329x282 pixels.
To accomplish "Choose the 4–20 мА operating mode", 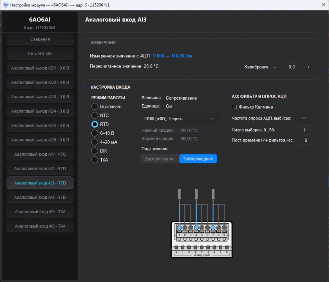I will coord(94,142).
